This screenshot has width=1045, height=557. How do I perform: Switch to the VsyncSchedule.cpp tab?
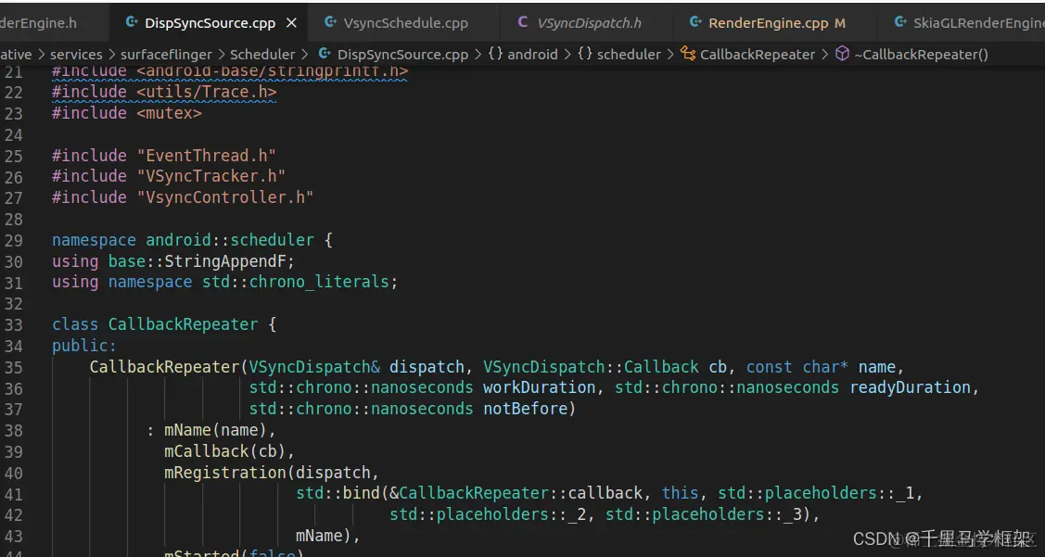[x=405, y=22]
